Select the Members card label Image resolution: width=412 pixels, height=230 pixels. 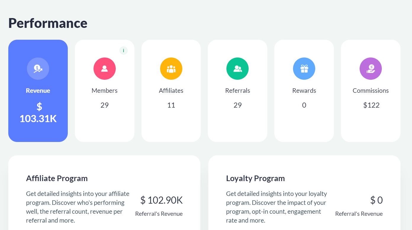coord(104,91)
